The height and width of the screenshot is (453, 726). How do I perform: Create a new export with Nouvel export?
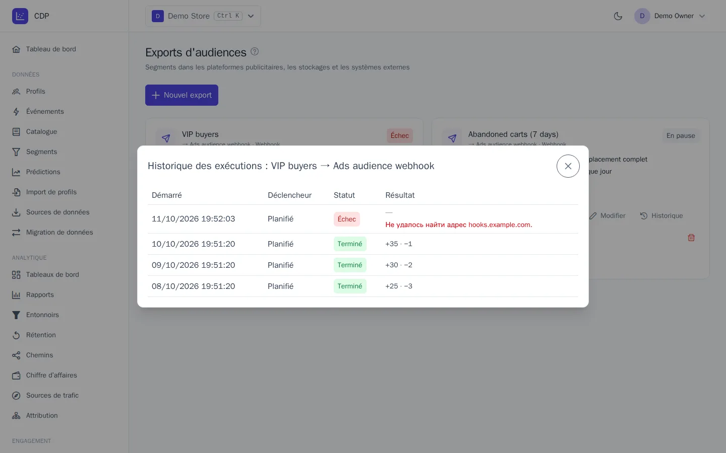pos(181,95)
